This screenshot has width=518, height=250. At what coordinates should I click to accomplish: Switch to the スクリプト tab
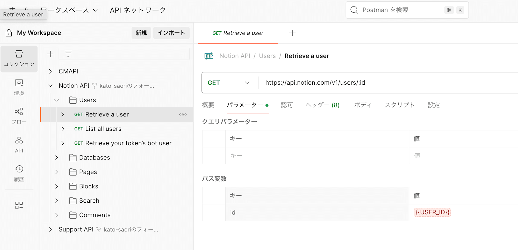pos(400,105)
